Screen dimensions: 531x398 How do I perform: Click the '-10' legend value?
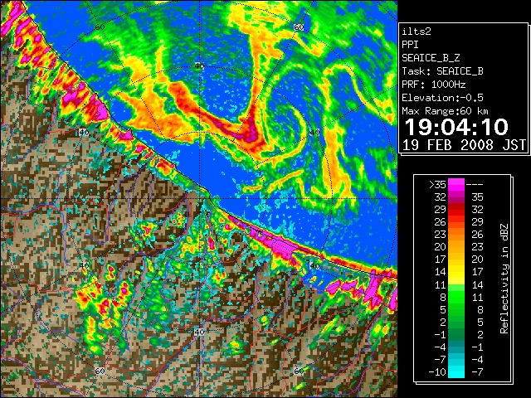(437, 372)
